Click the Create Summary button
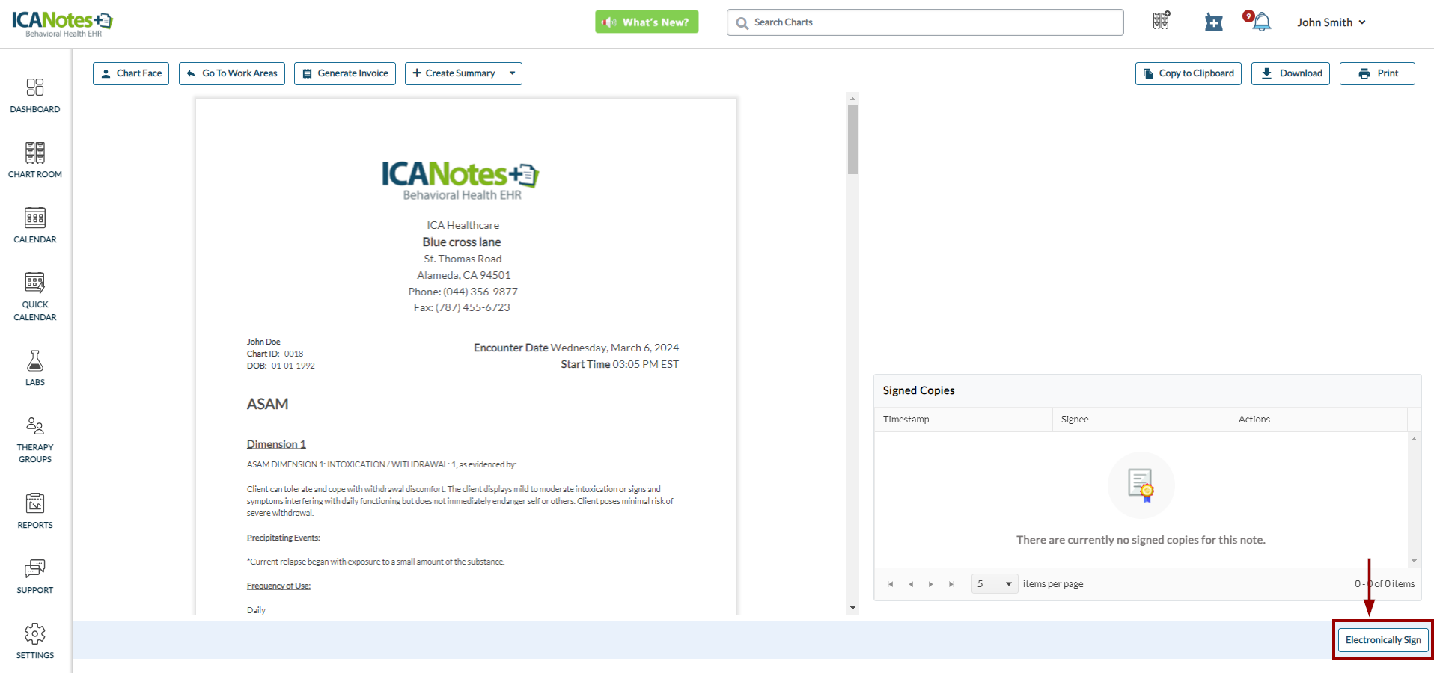1434x673 pixels. [454, 73]
